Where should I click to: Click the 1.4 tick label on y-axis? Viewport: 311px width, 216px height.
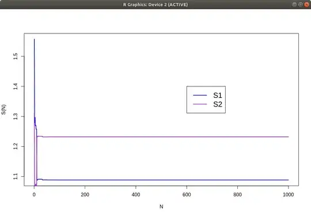coord(16,86)
